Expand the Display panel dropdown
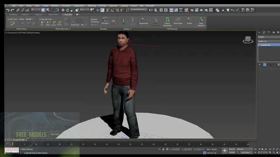Viewport: 280px width, 157px height. pyautogui.click(x=127, y=29)
